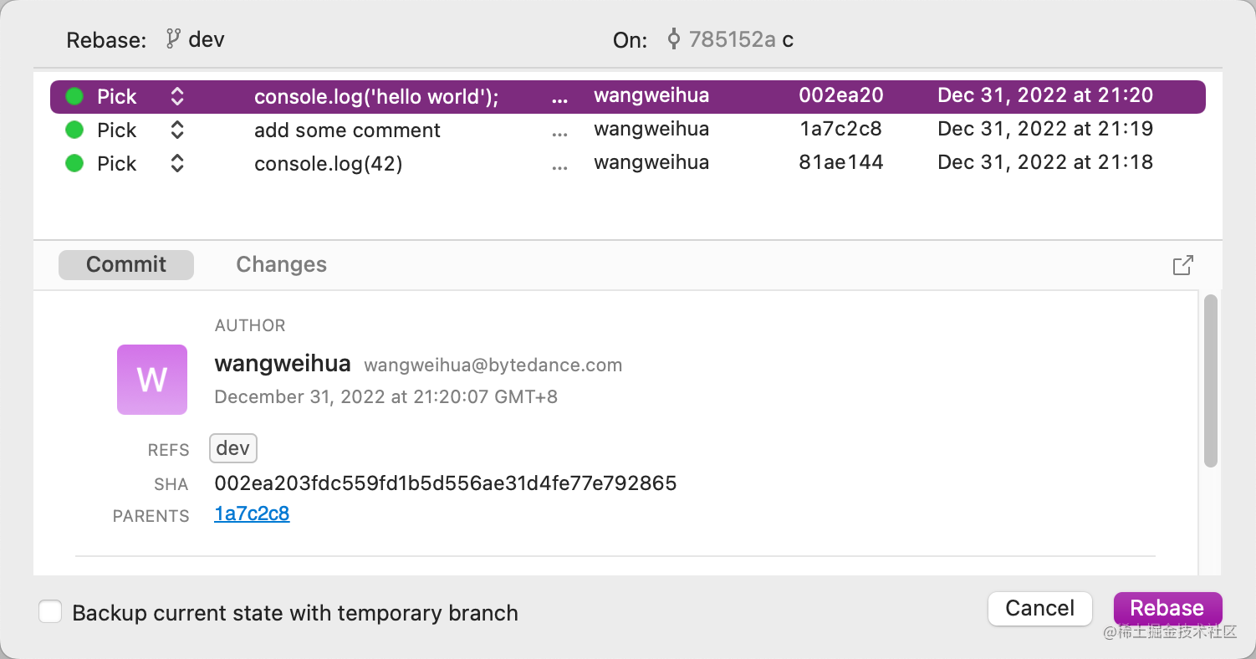Click the 785152a target commit hash
Viewport: 1256px width, 659px height.
(x=732, y=38)
